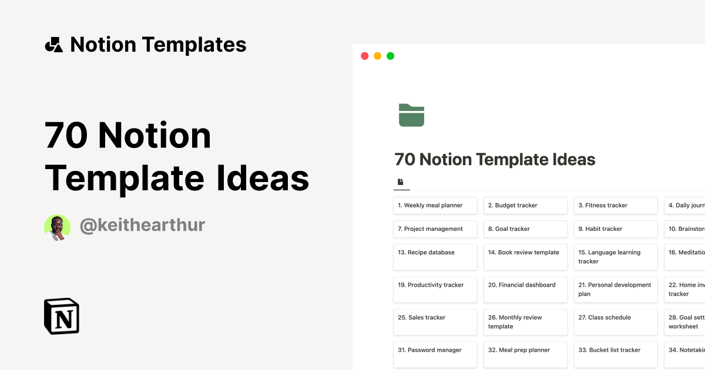Open card 4. Daily journal
The image size is (705, 370).
coord(684,206)
